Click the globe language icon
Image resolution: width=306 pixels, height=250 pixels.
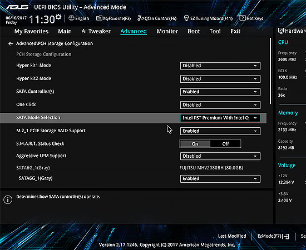coord(71,18)
